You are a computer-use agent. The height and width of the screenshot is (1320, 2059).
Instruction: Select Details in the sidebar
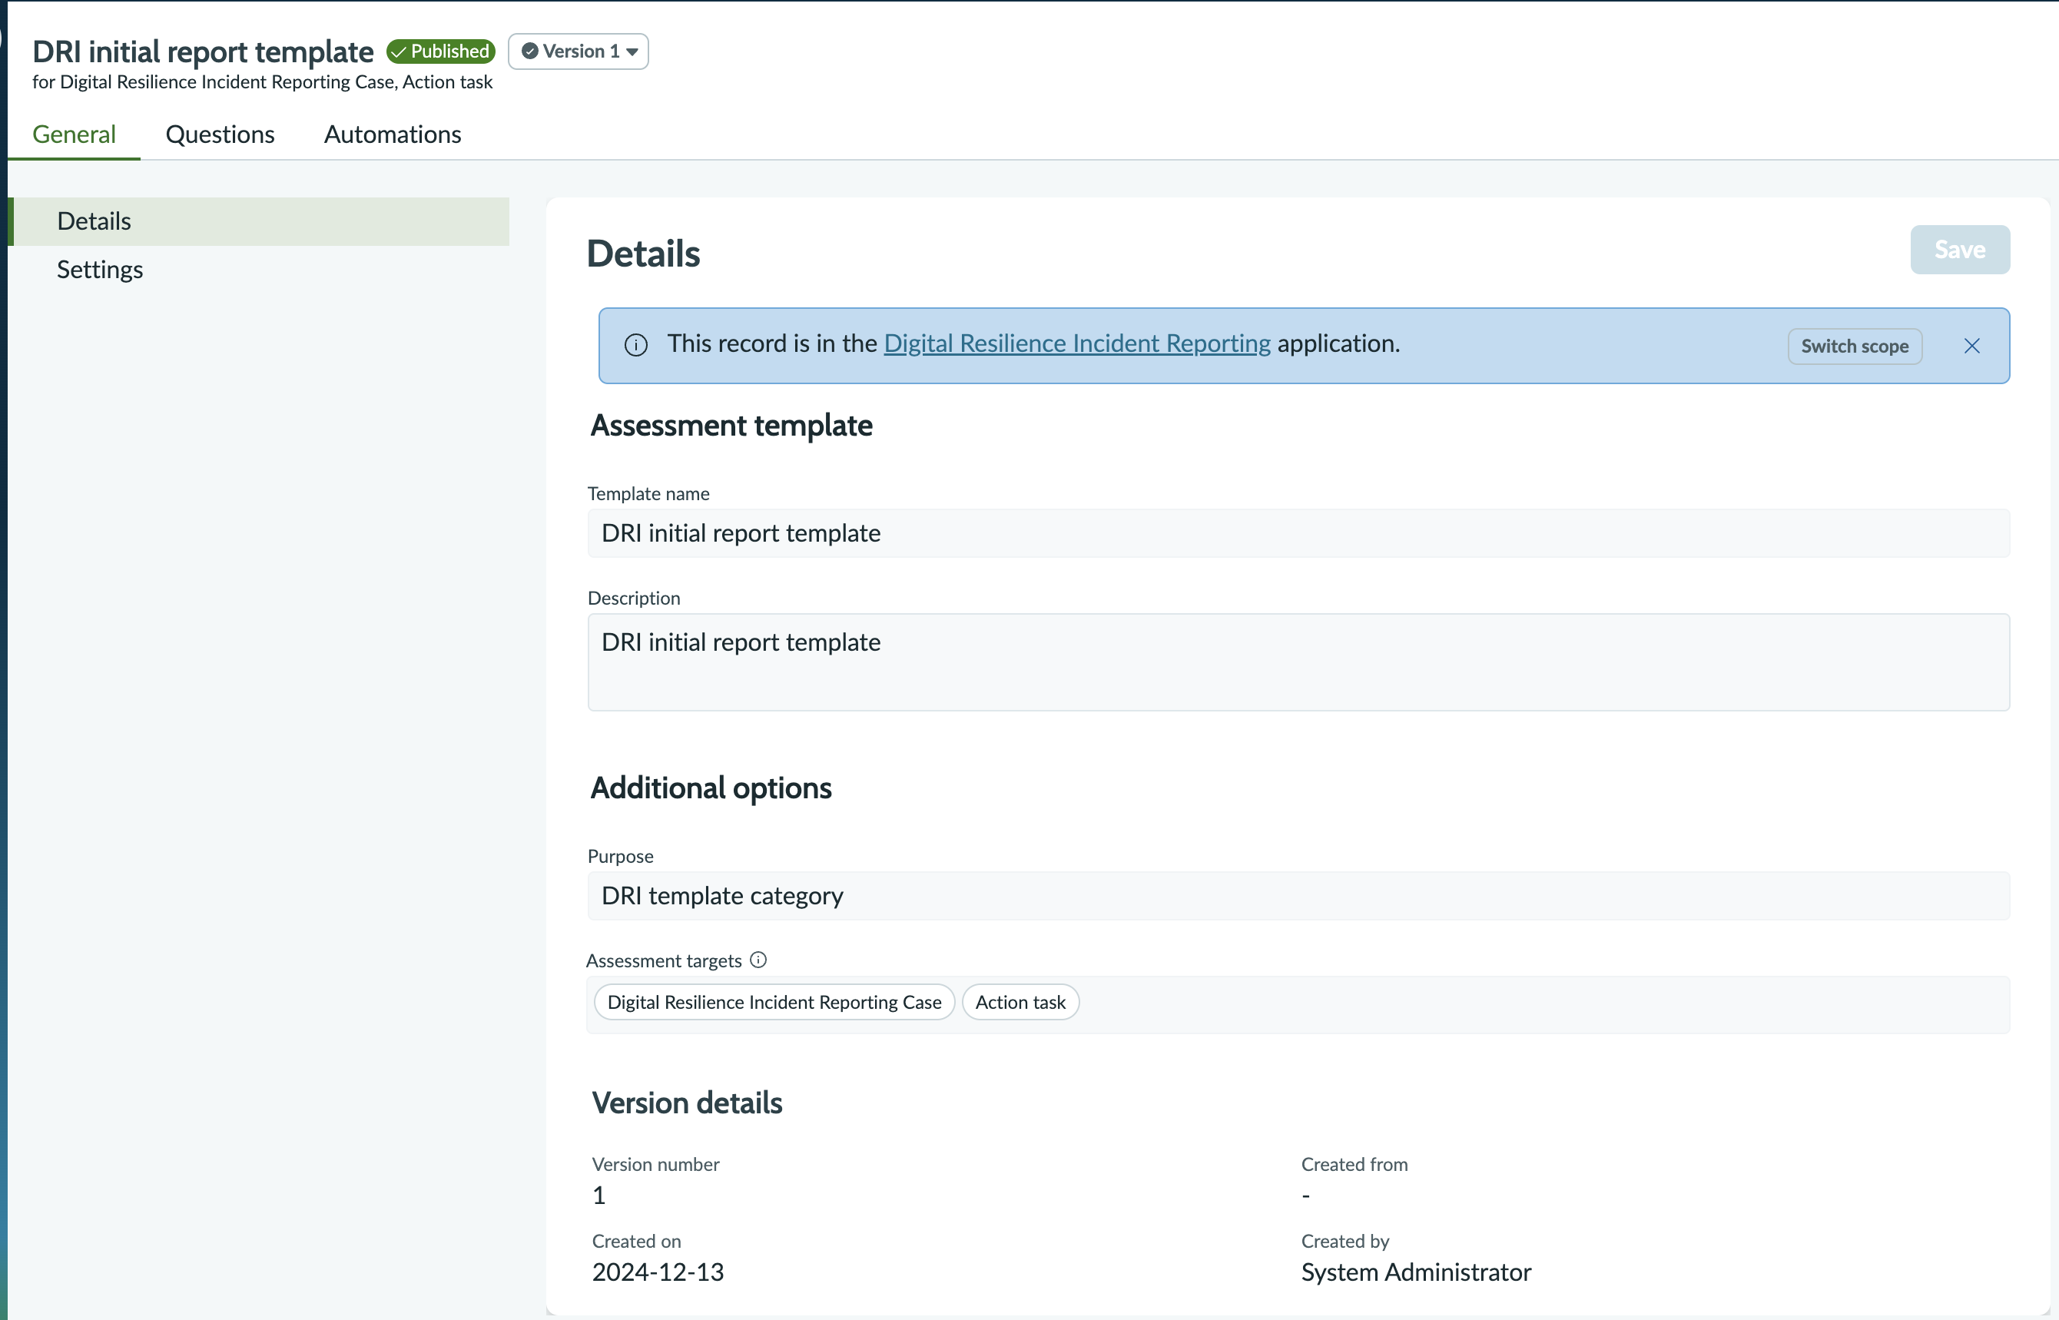tap(260, 221)
